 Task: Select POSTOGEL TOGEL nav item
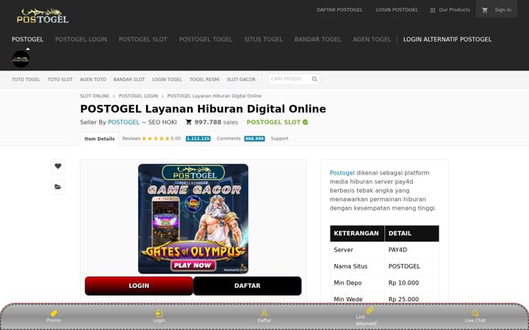coord(206,39)
